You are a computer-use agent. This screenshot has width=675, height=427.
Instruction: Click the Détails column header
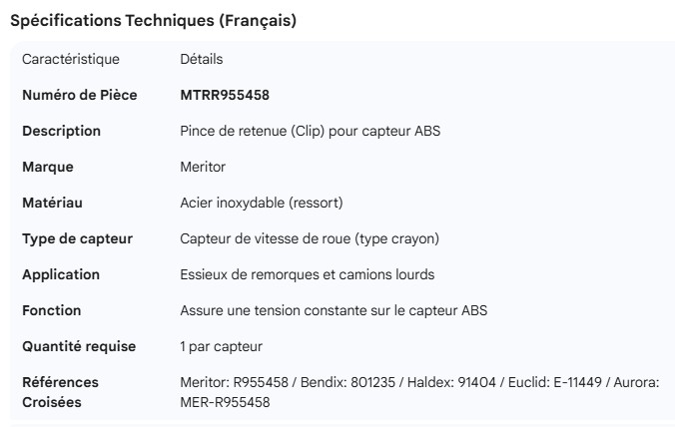click(x=202, y=60)
